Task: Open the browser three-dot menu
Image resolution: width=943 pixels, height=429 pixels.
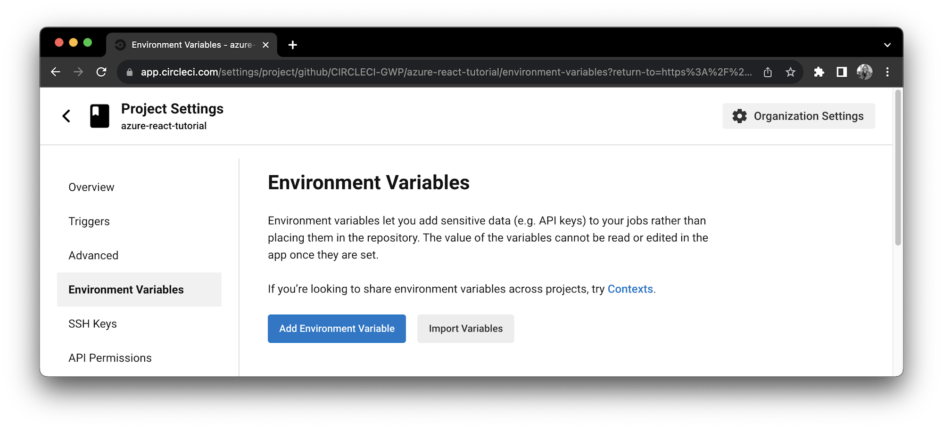Action: point(887,72)
